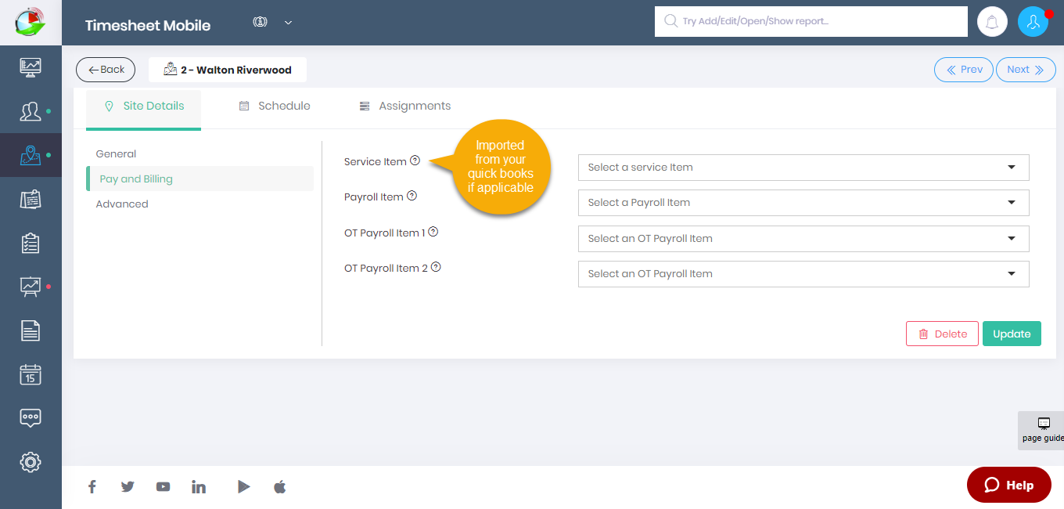The width and height of the screenshot is (1064, 509).
Task: Select General in the side menu
Action: point(116,154)
